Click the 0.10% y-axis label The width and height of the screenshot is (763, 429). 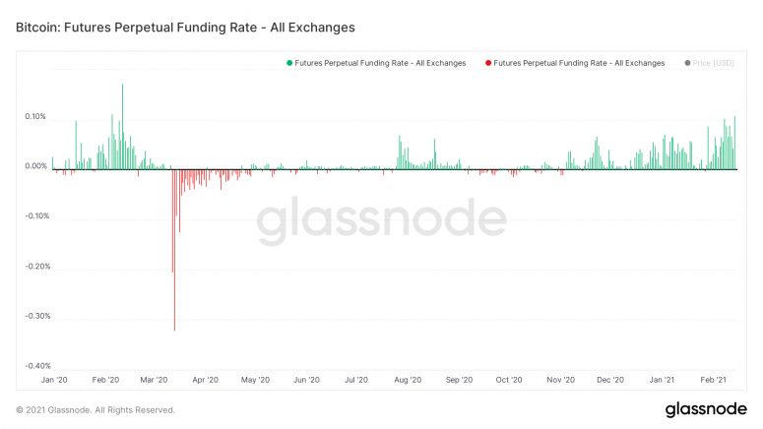[33, 117]
